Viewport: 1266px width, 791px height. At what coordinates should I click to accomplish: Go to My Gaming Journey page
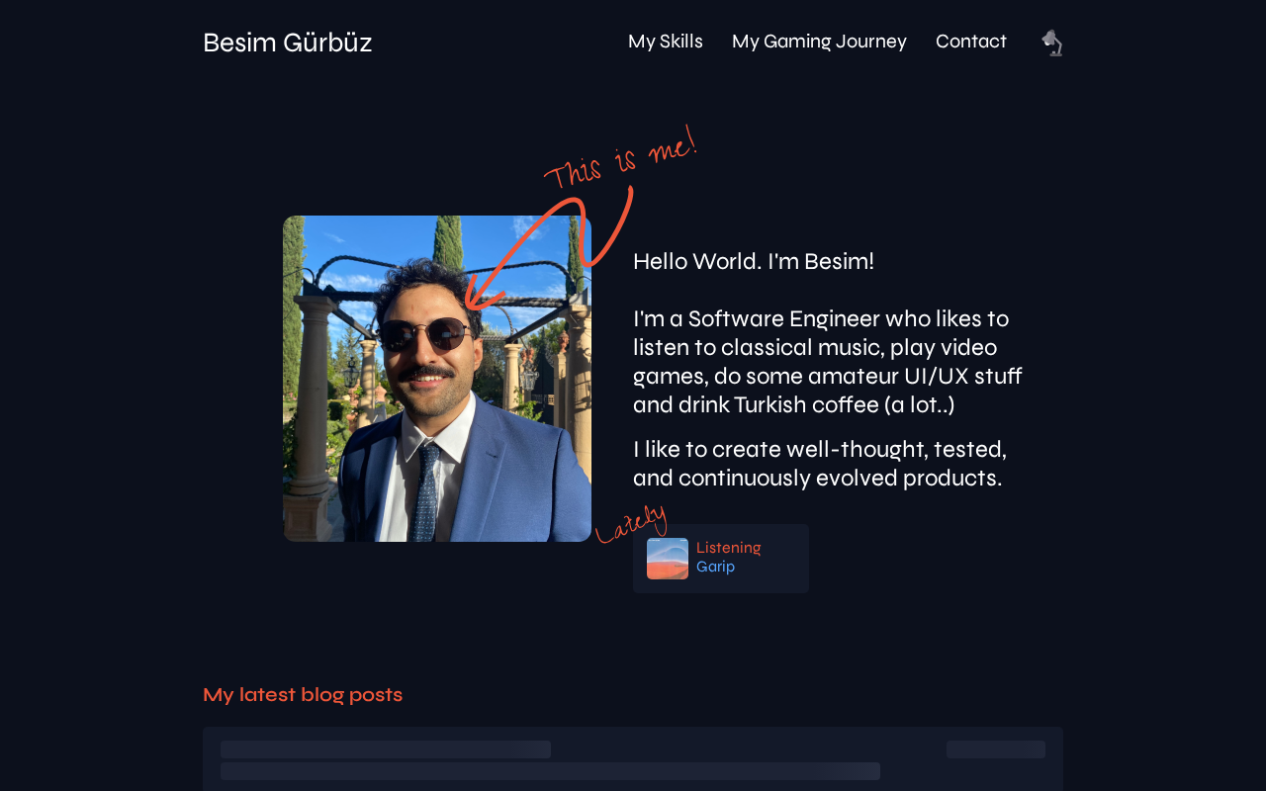(x=819, y=42)
